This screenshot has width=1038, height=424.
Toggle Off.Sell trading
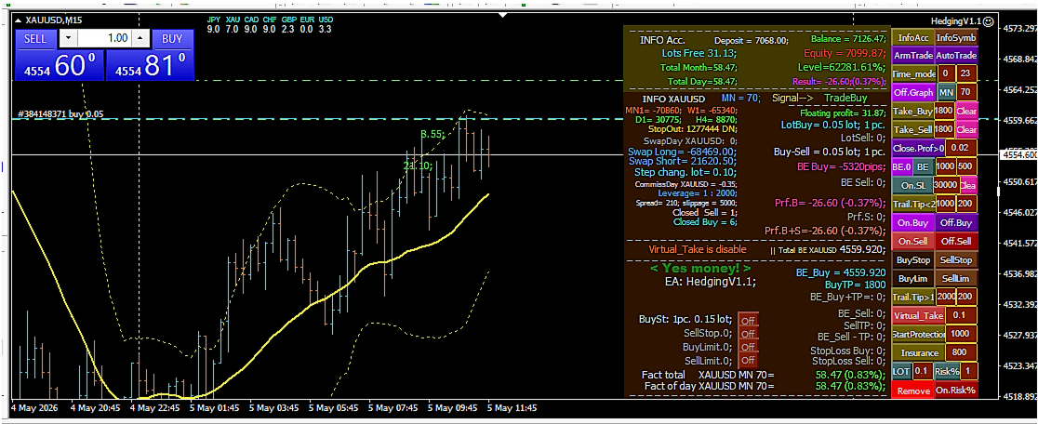coord(956,242)
